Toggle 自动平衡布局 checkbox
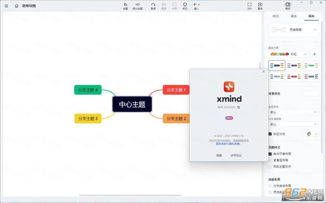326x203 pixels. point(270,154)
